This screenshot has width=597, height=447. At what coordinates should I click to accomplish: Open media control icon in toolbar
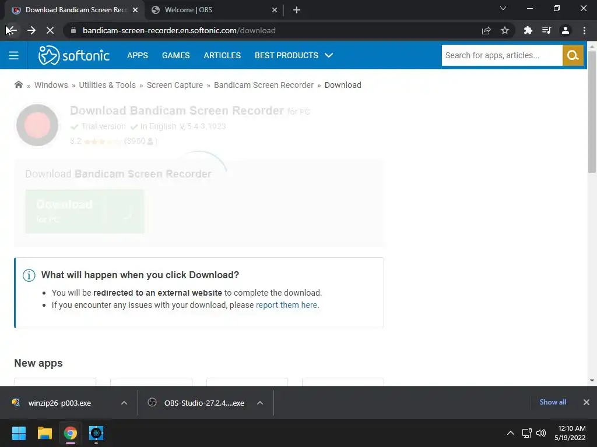(x=546, y=30)
